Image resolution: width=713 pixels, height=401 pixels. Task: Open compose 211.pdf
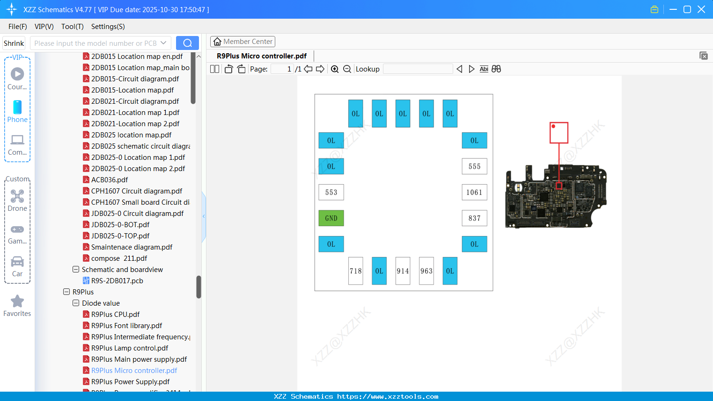click(x=119, y=258)
